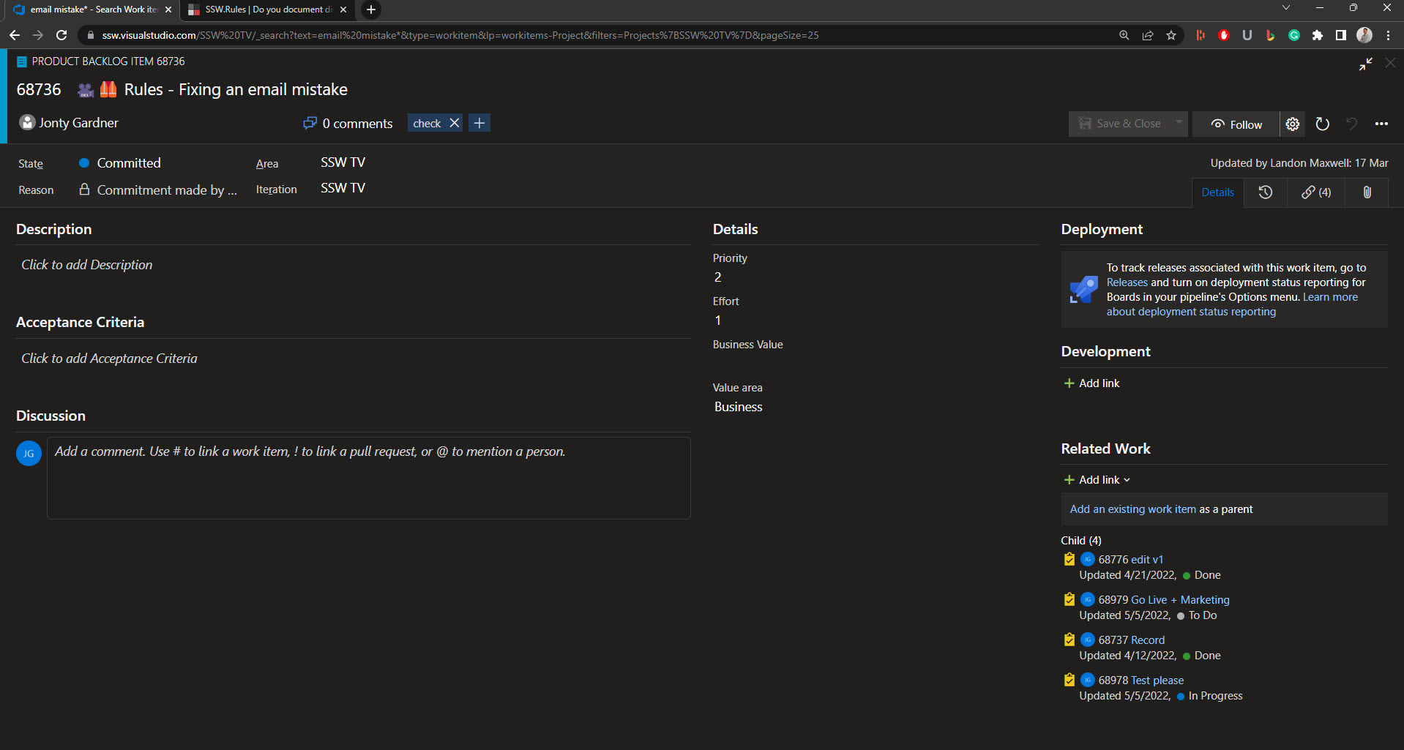The image size is (1404, 750).
Task: Bookmark the page with the star icon
Action: click(1171, 35)
